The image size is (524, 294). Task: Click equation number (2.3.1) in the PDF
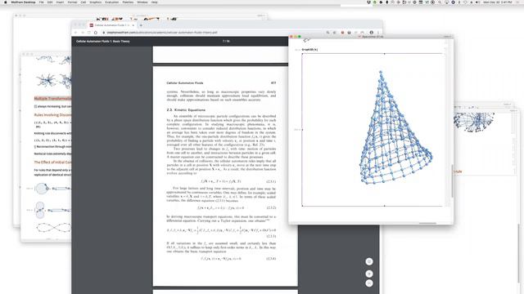pos(271,181)
